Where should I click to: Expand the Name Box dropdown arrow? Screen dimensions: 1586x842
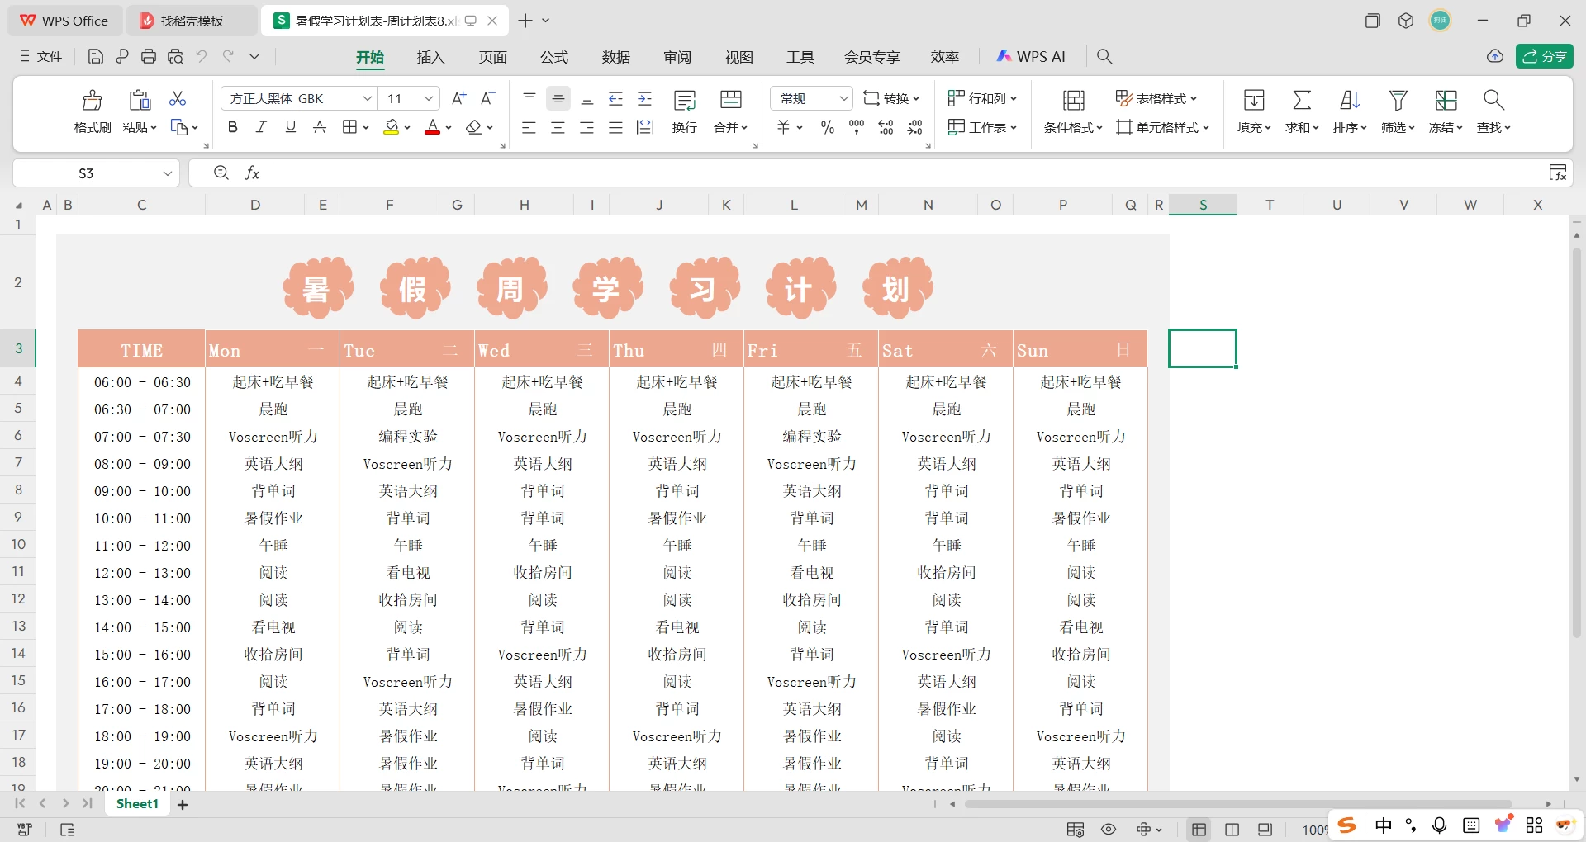tap(168, 173)
